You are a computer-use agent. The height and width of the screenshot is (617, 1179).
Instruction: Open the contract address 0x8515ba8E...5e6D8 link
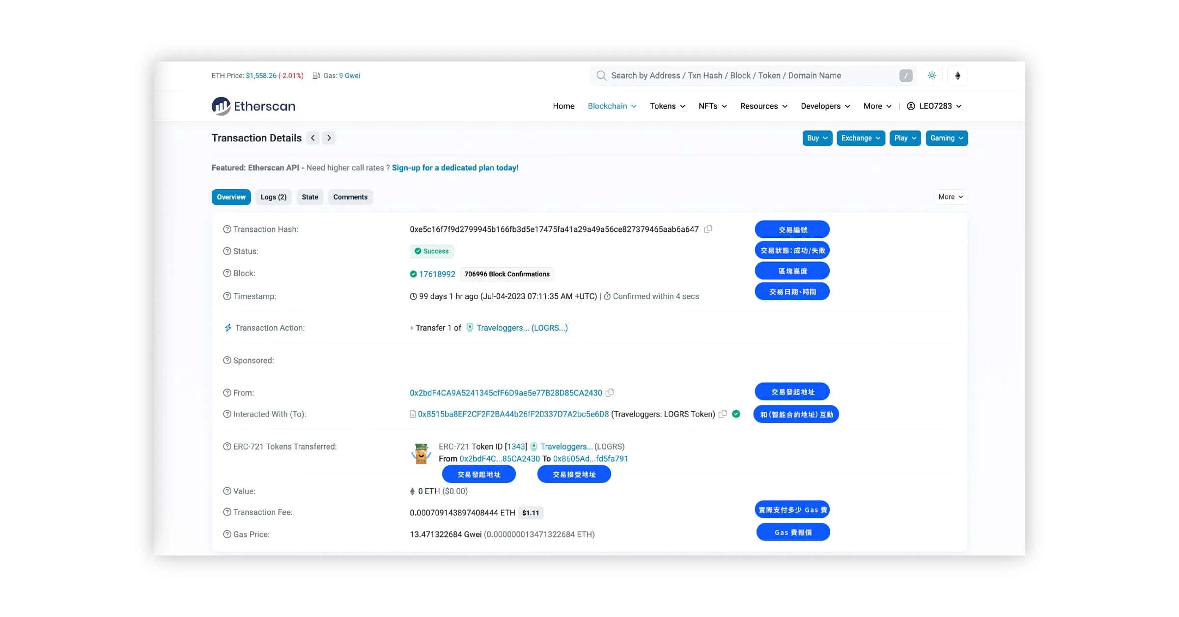click(513, 414)
